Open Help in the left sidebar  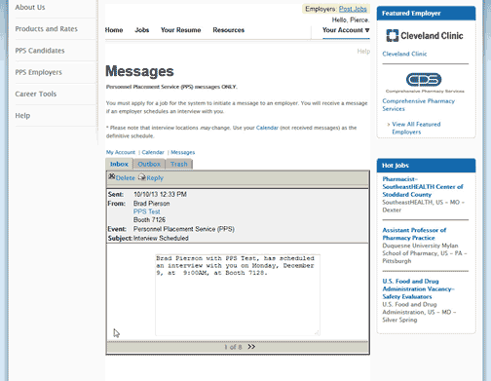[22, 116]
